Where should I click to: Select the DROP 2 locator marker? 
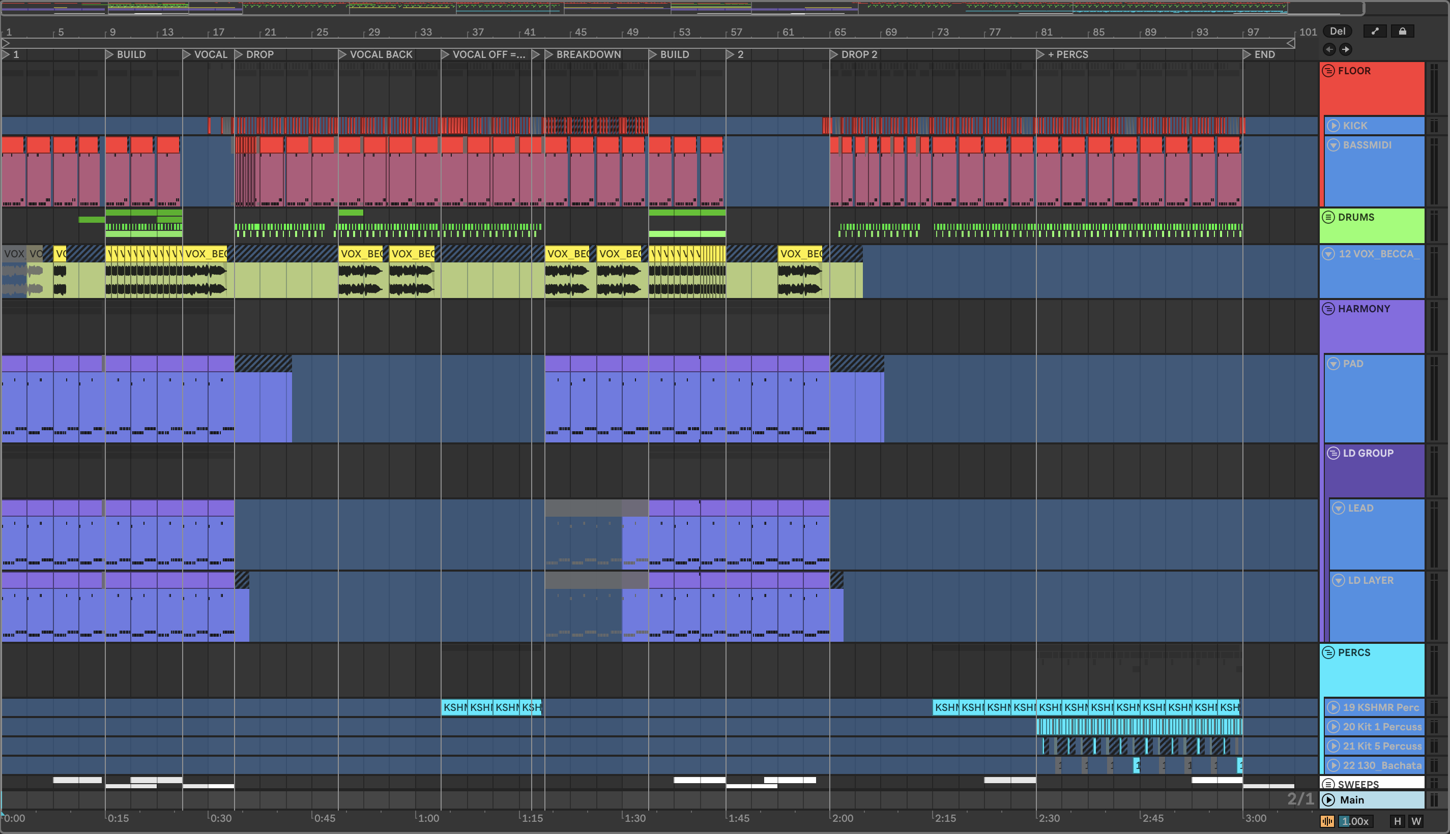click(x=833, y=54)
